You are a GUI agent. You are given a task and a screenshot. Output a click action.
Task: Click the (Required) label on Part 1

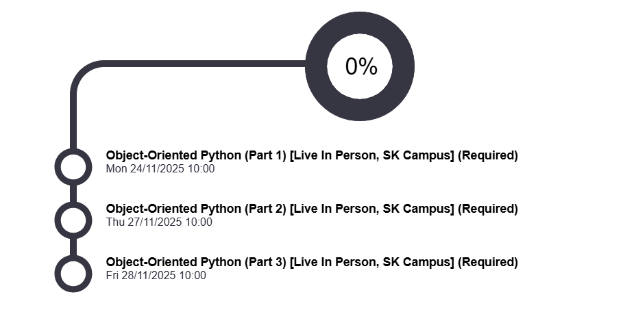click(x=487, y=155)
